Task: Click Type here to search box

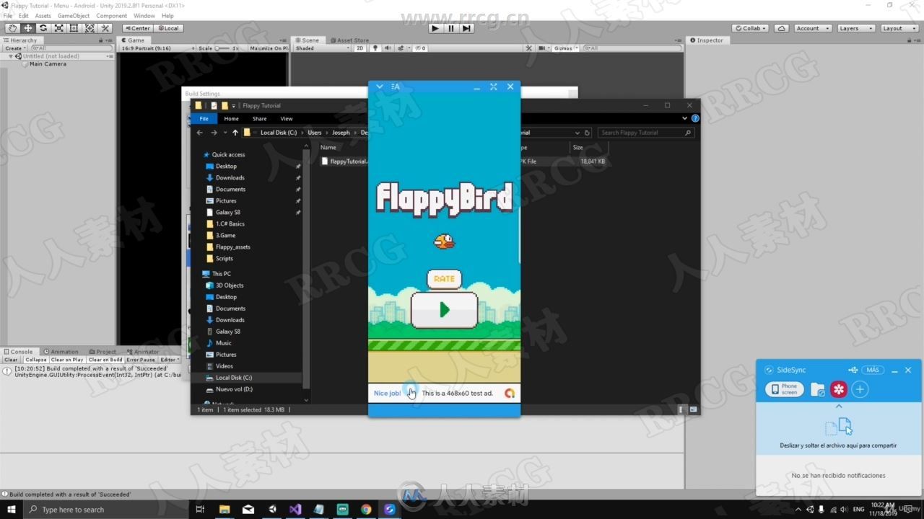Action: (107, 510)
